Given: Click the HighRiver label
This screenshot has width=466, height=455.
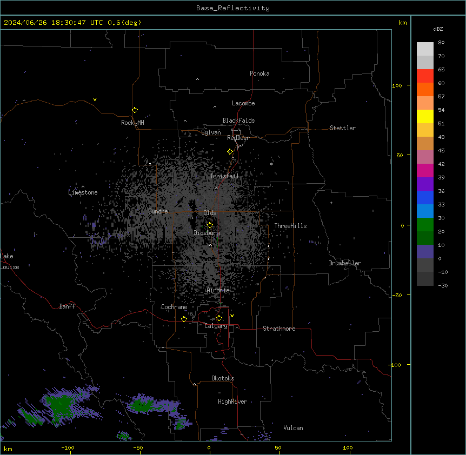Looking at the screenshot, I should coord(232,402).
